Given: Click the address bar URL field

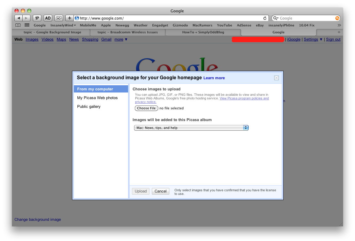Looking at the screenshot, I should (x=171, y=18).
